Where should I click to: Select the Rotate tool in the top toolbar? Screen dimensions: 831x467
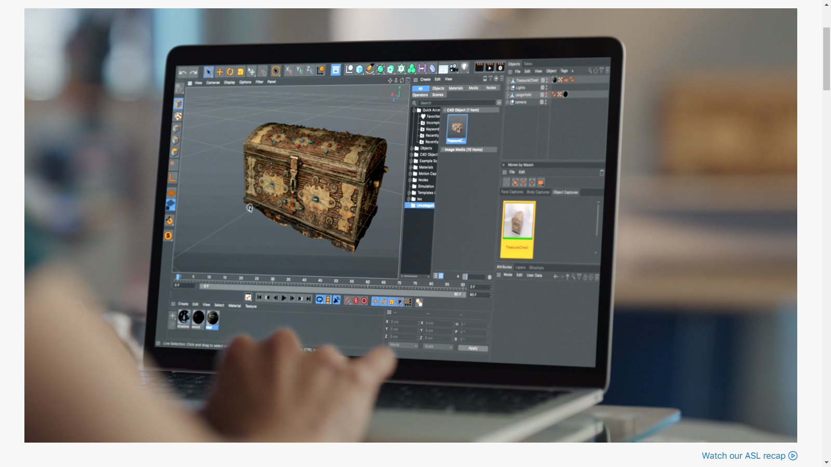point(230,72)
